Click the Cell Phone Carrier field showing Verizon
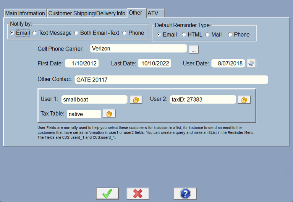Screen dimensions: 293x202 point(138,49)
